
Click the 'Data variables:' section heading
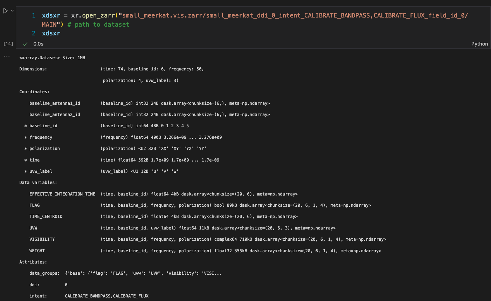[38, 183]
